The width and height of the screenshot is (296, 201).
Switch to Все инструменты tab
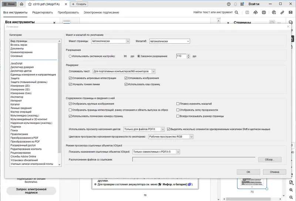[15, 13]
